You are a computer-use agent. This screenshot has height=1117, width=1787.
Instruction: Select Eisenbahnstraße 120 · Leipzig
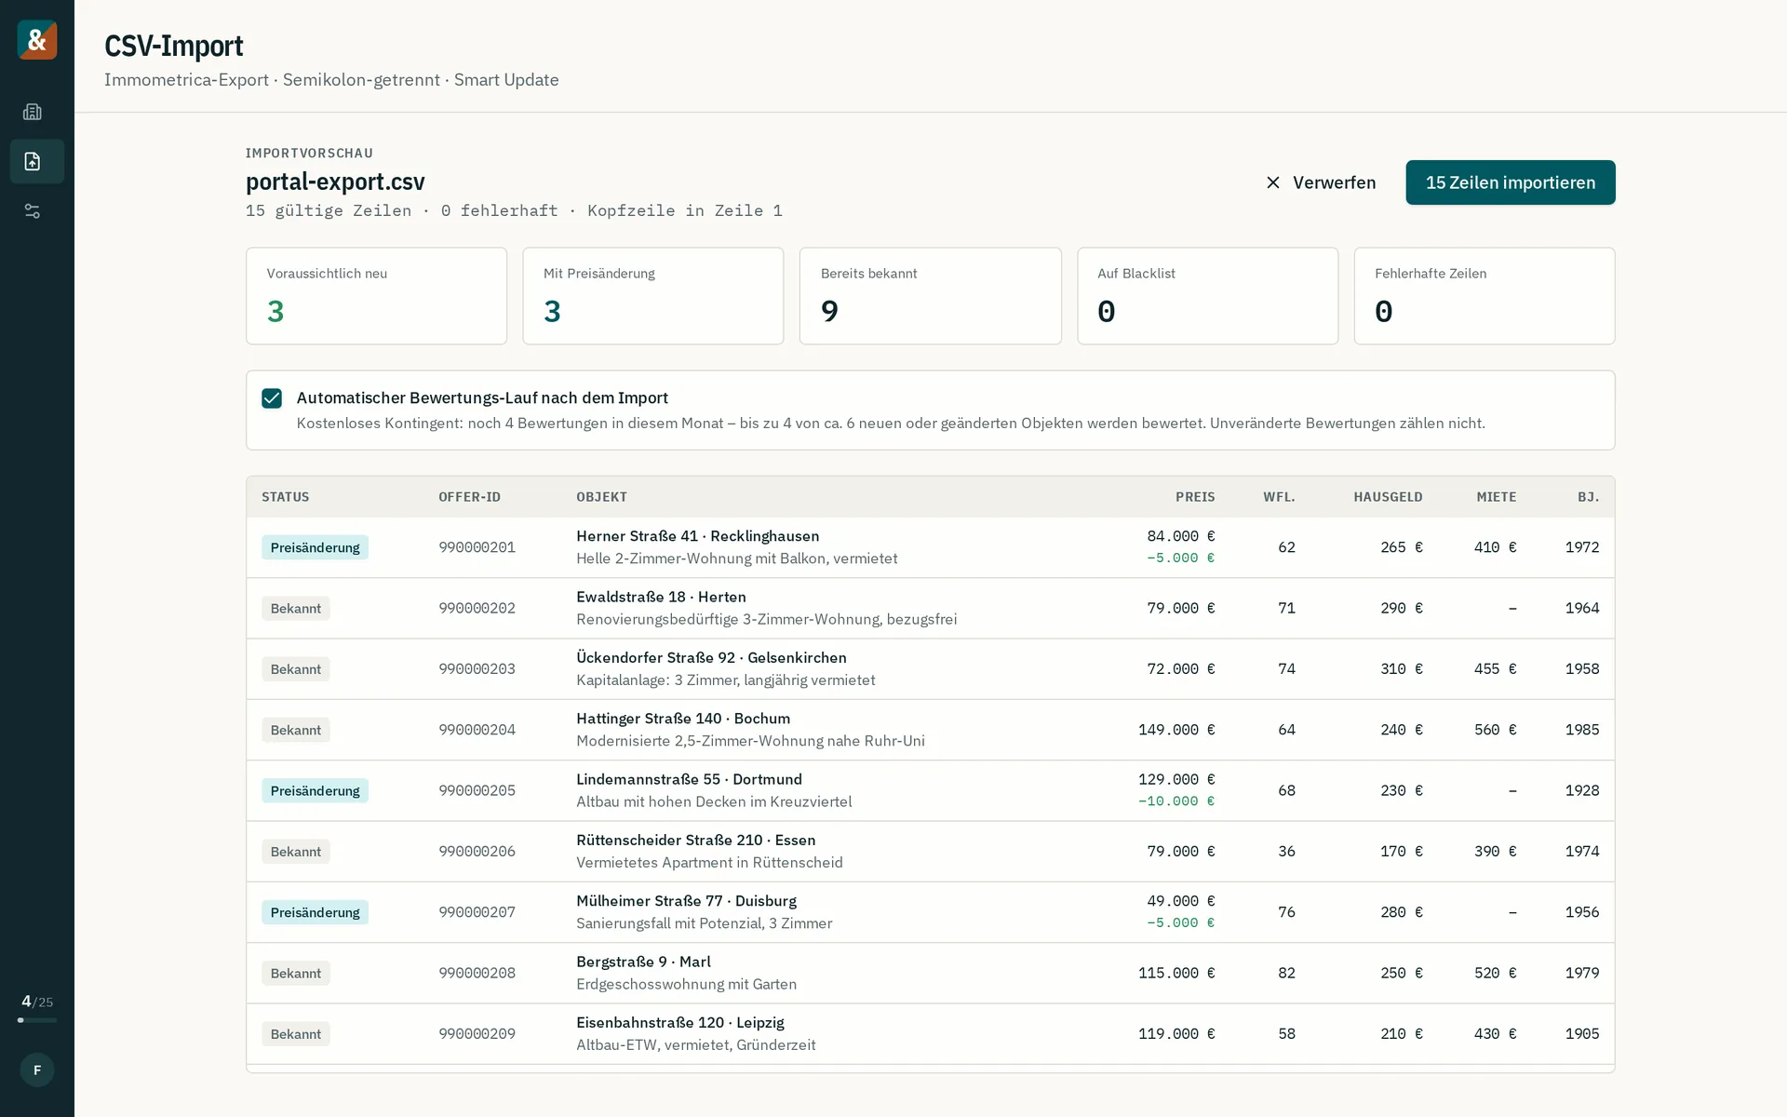coord(679,1023)
